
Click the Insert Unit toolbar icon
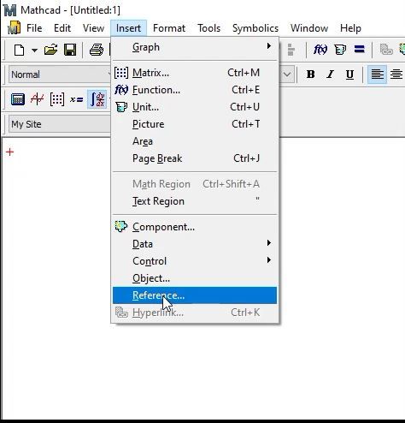tap(340, 50)
